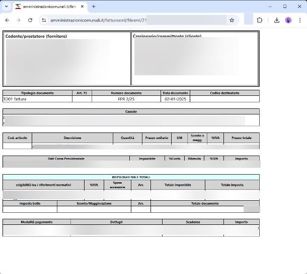Go back to the previous page
307x274 pixels.
pos(7,20)
